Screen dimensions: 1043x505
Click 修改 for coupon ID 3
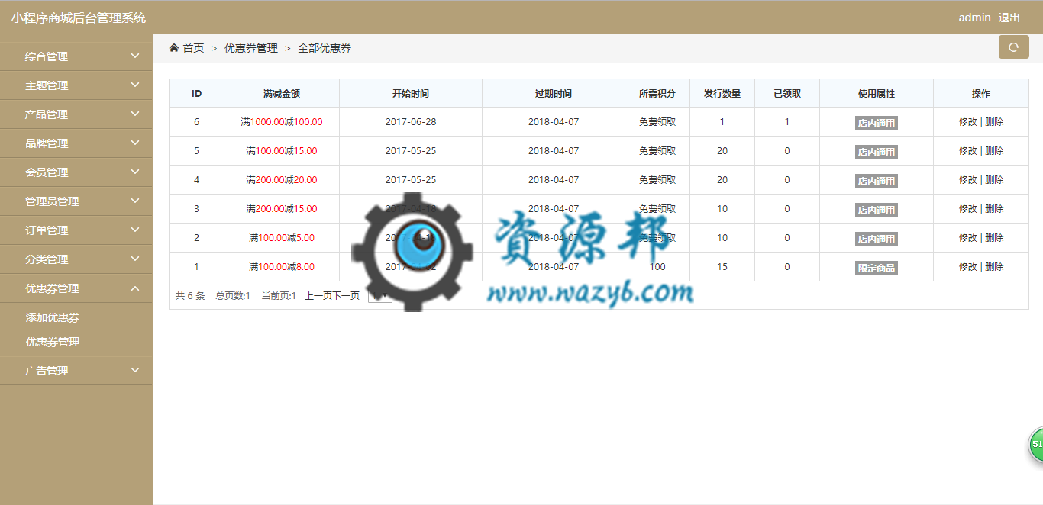click(x=968, y=209)
